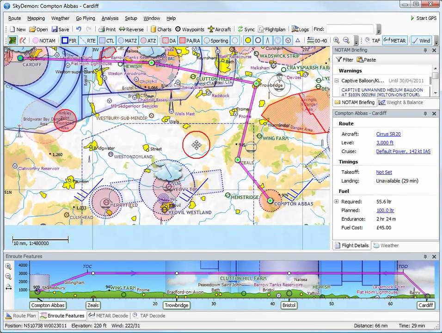
Task: Pin the NOTAM Briefing panel
Action: [425, 50]
